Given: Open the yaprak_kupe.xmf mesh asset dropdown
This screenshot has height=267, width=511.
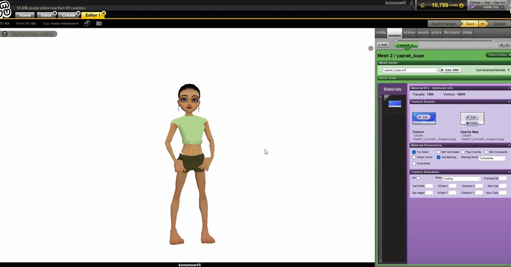Looking at the screenshot, I should click(410, 70).
